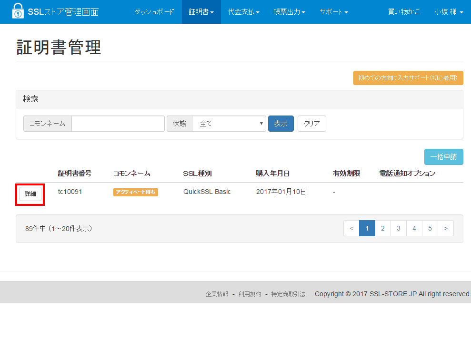Screen dimensions: 471x338
Task: Go to previous page with < arrow
Action: point(351,228)
